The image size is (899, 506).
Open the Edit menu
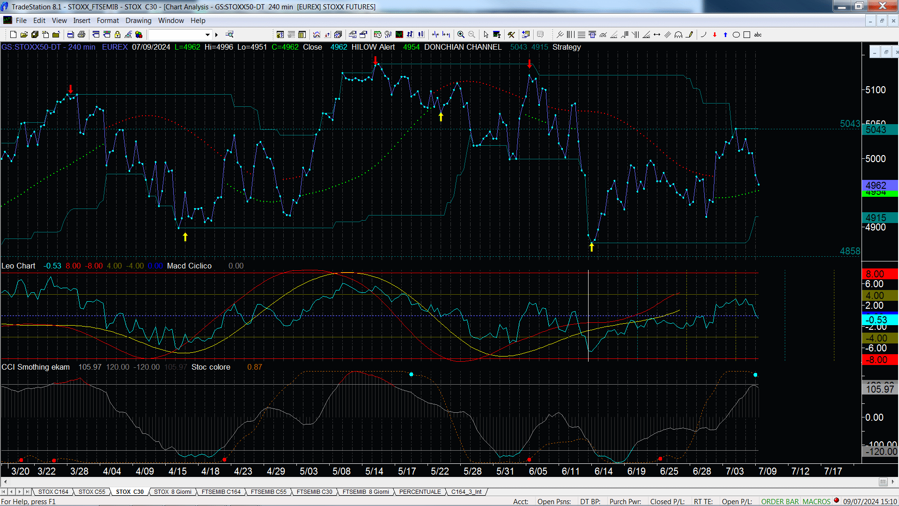(39, 21)
